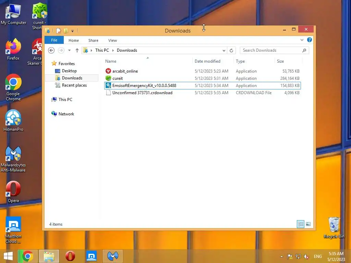Image resolution: width=351 pixels, height=263 pixels.
Task: Select the EmsisoftEmergencyKit_v10.0.0.5488 file
Action: point(202,85)
